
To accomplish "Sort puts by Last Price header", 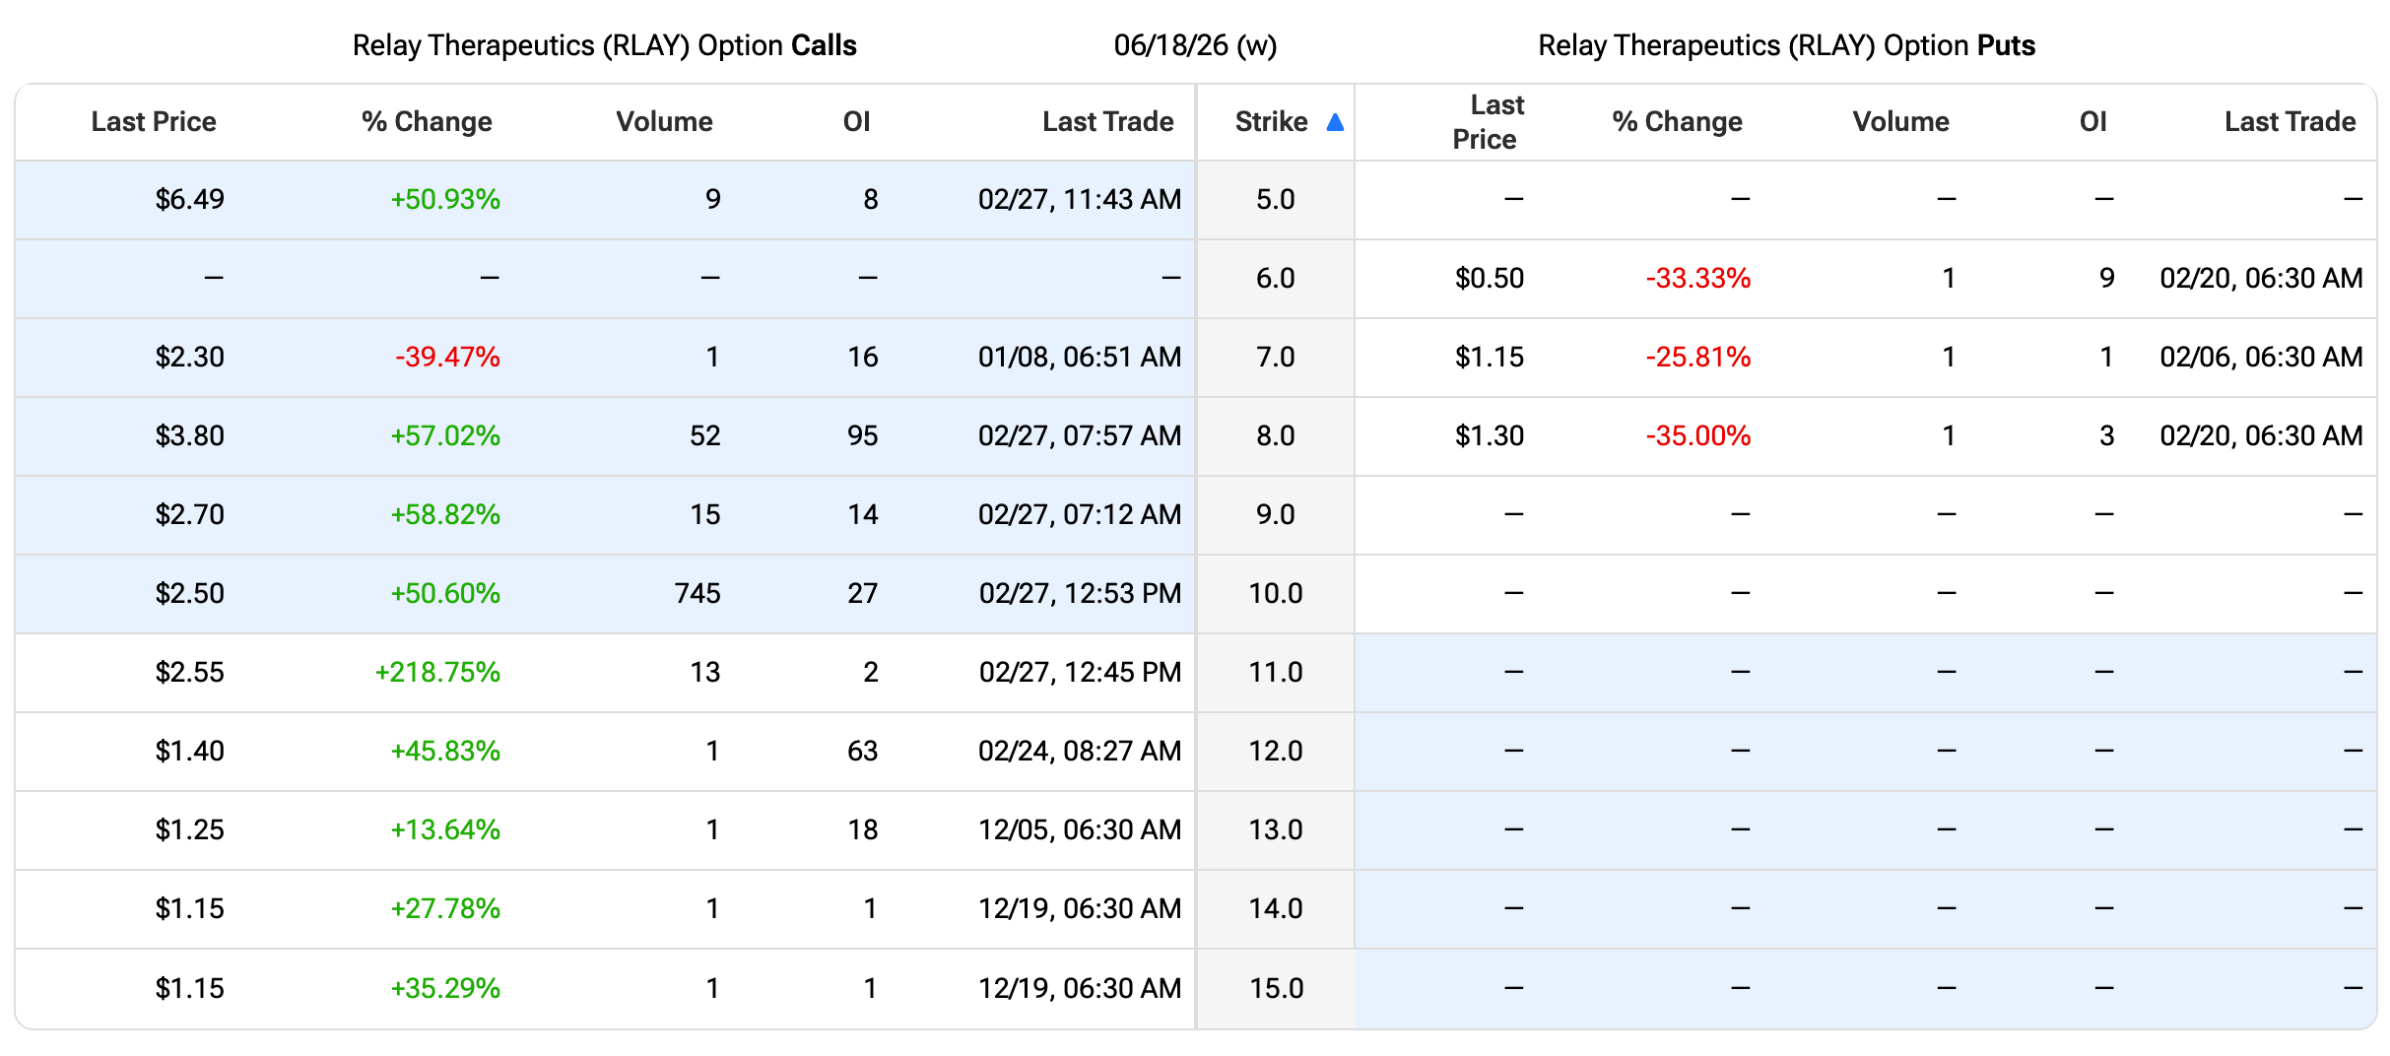I will [x=1488, y=122].
